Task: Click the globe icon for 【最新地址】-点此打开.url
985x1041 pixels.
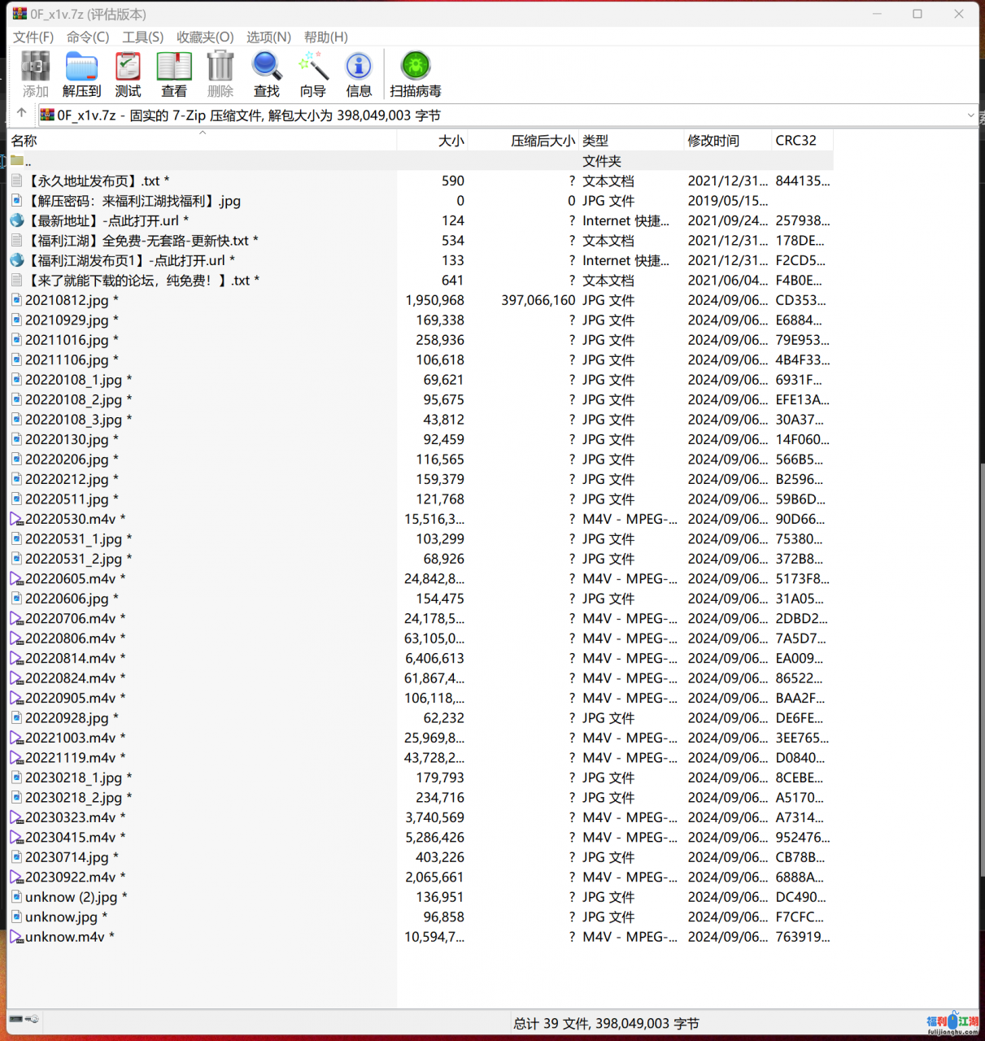Action: pyautogui.click(x=17, y=220)
